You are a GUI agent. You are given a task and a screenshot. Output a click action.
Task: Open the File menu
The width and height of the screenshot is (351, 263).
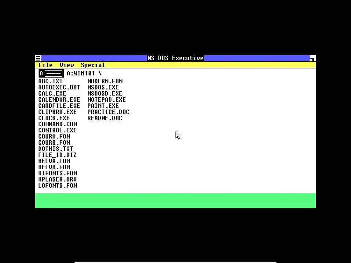(46, 65)
